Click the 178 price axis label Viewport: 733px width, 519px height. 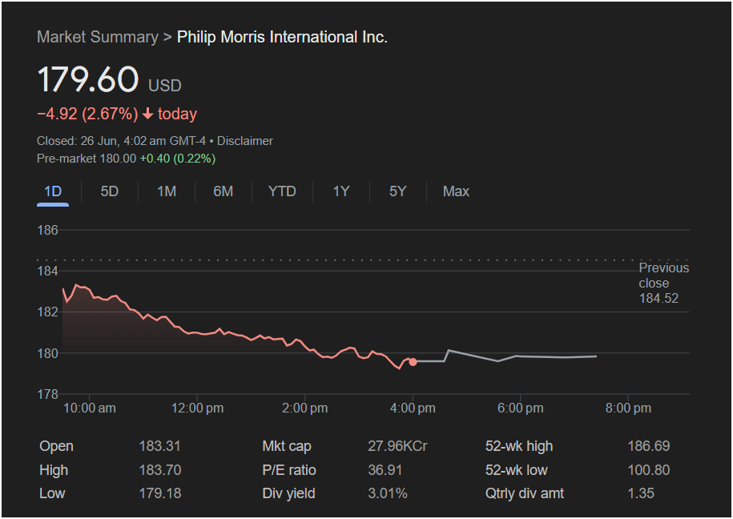(x=48, y=395)
